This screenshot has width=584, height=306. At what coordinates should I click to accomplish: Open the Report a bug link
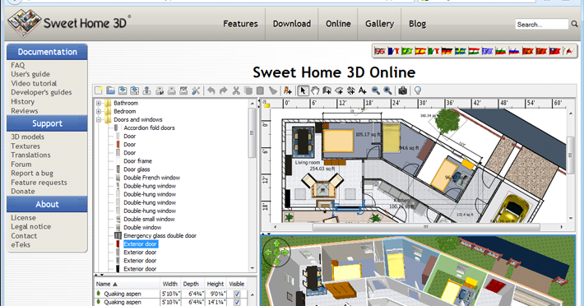pyautogui.click(x=32, y=173)
